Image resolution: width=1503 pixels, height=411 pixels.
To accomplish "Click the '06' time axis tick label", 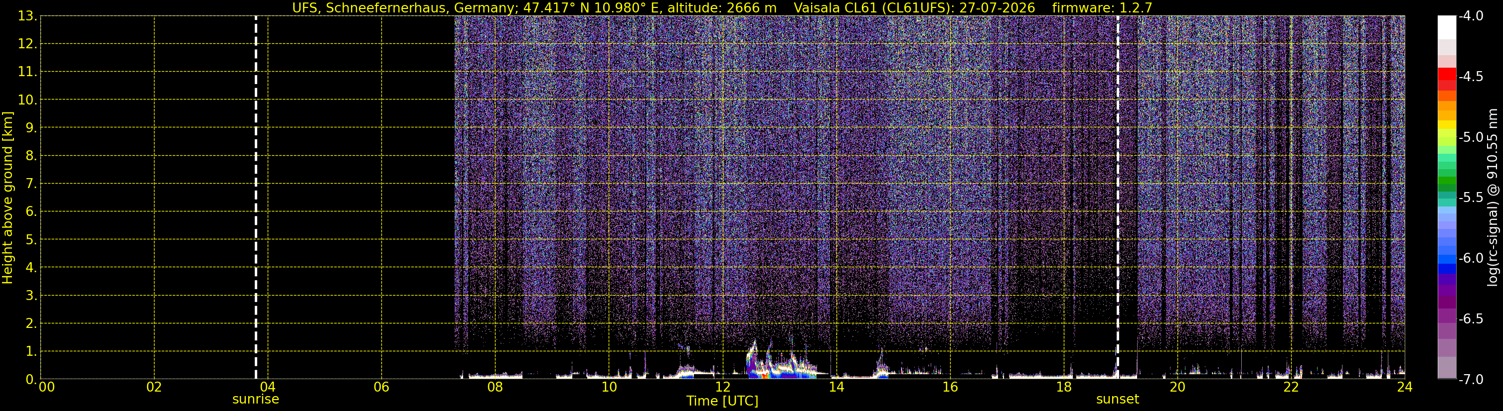I will pos(381,388).
